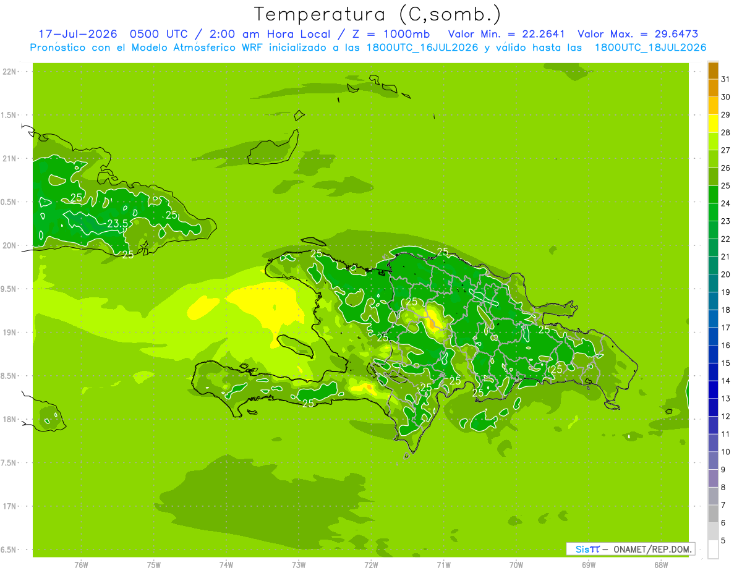Click the "21N" latitude axis label
The height and width of the screenshot is (573, 742).
pos(9,159)
